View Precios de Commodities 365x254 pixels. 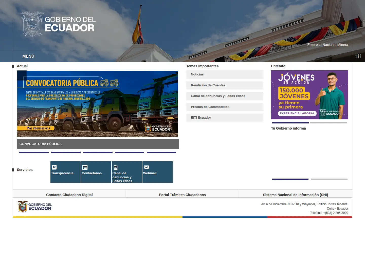[225, 107]
